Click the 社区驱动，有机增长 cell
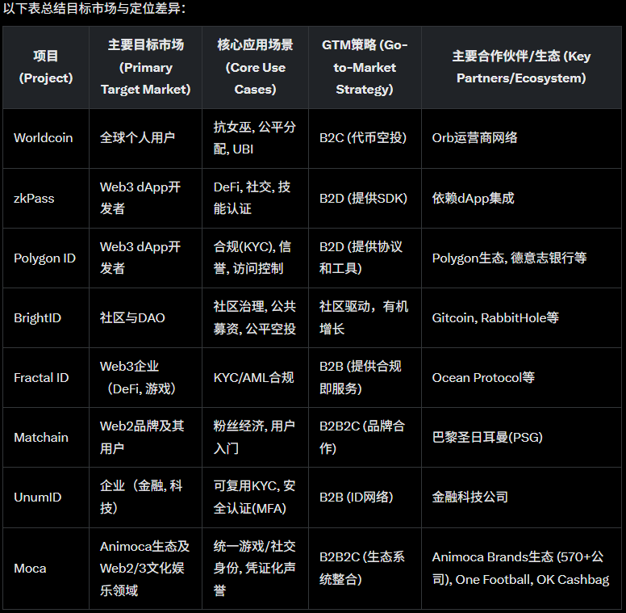This screenshot has width=626, height=613. (x=365, y=318)
